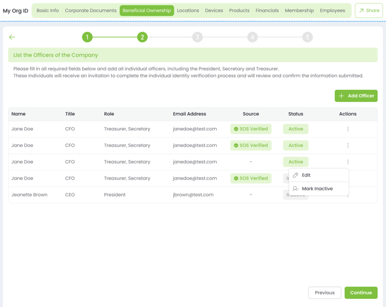Go to step 1 in the progress tracker
The width and height of the screenshot is (386, 307).
(x=87, y=37)
